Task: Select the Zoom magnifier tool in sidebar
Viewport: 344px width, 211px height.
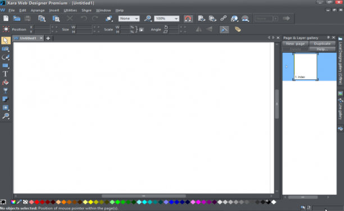Action: [6, 116]
